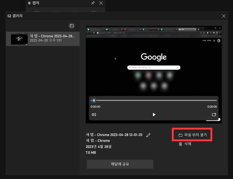Select the 새 탭 - Chrome recording entry
This screenshot has height=179, width=233.
(43, 39)
